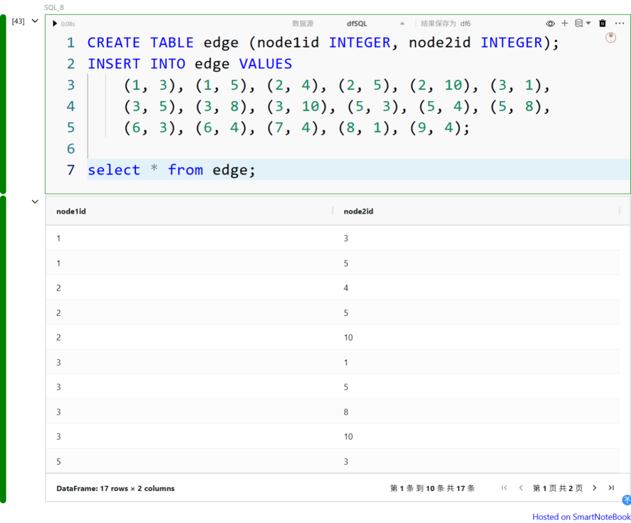
Task: Collapse the code cell with chevron
Action: point(34,21)
